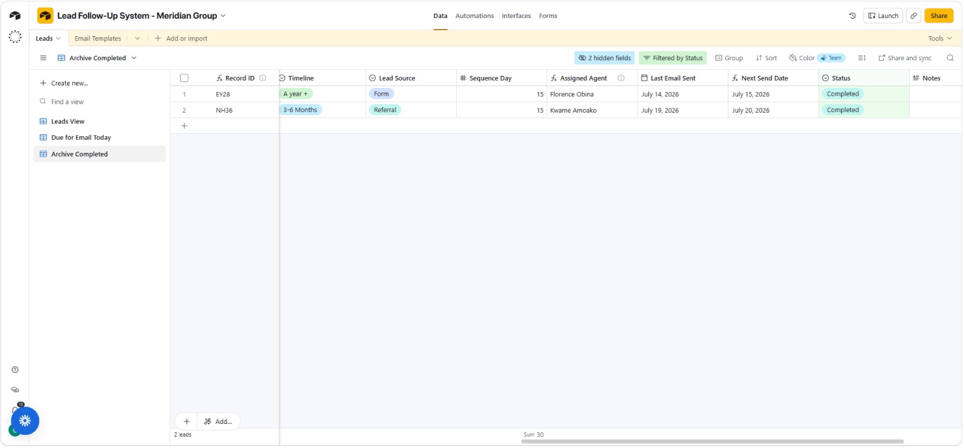
Task: Select Archive Completed view in sidebar
Action: [99, 154]
